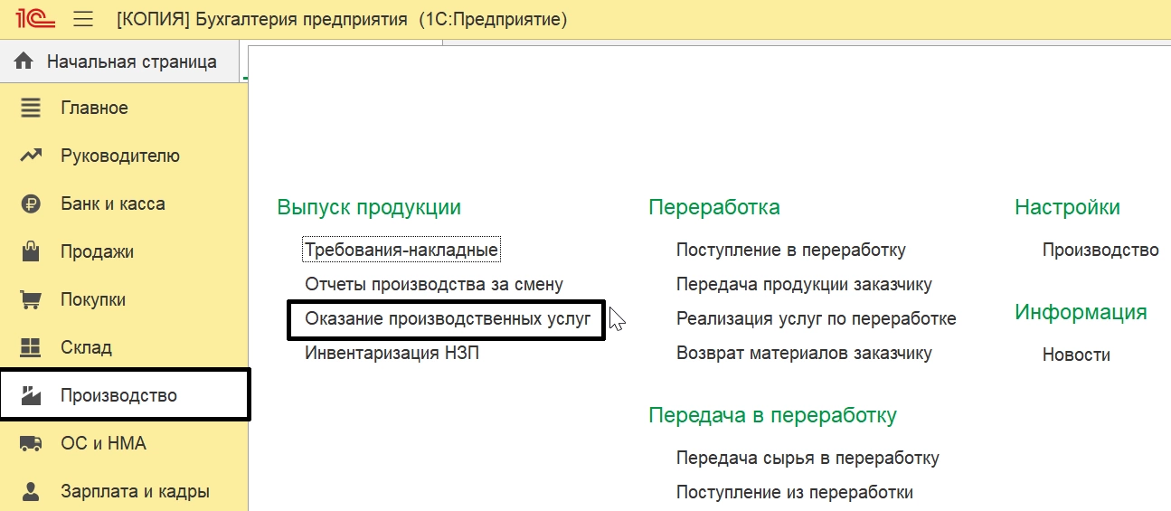Click the home icon on Начальная страница tab
Image resolution: width=1171 pixels, height=511 pixels.
(24, 62)
